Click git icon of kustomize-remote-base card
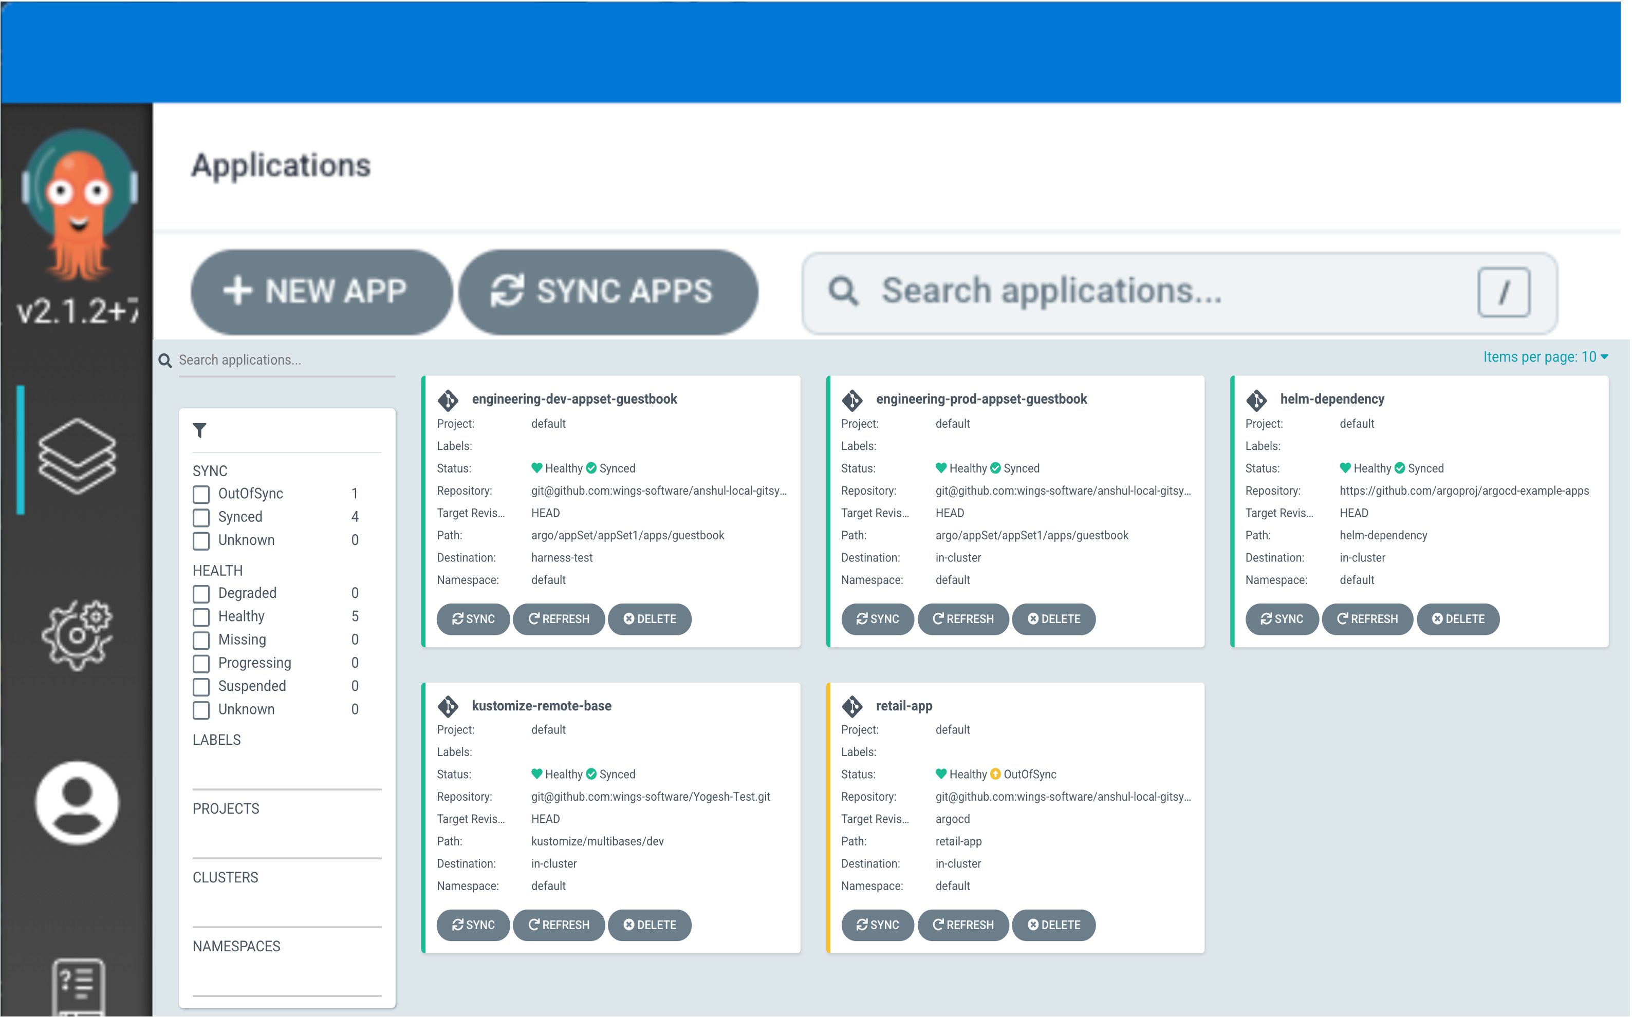 (x=448, y=706)
